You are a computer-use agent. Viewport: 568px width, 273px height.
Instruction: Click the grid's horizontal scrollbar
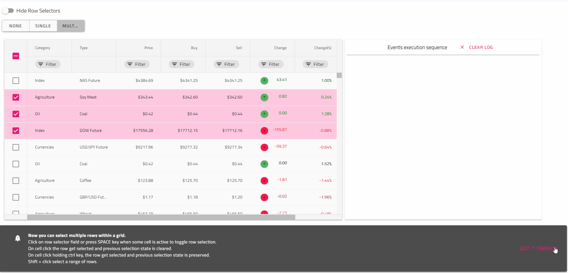[161, 217]
